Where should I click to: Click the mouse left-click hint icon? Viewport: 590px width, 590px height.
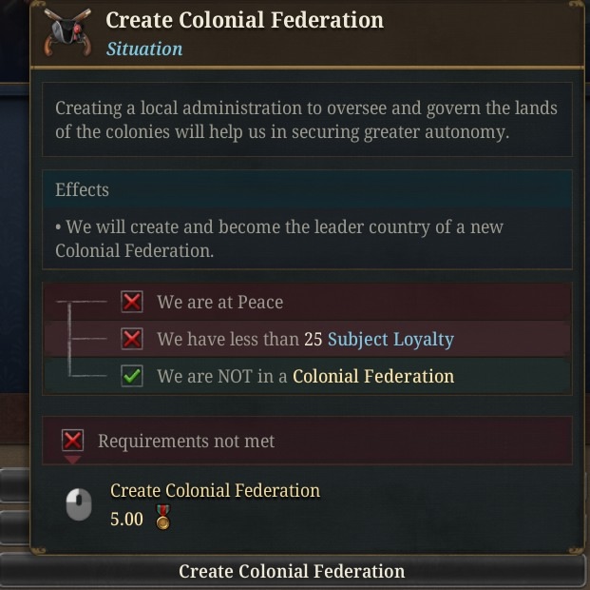(79, 504)
